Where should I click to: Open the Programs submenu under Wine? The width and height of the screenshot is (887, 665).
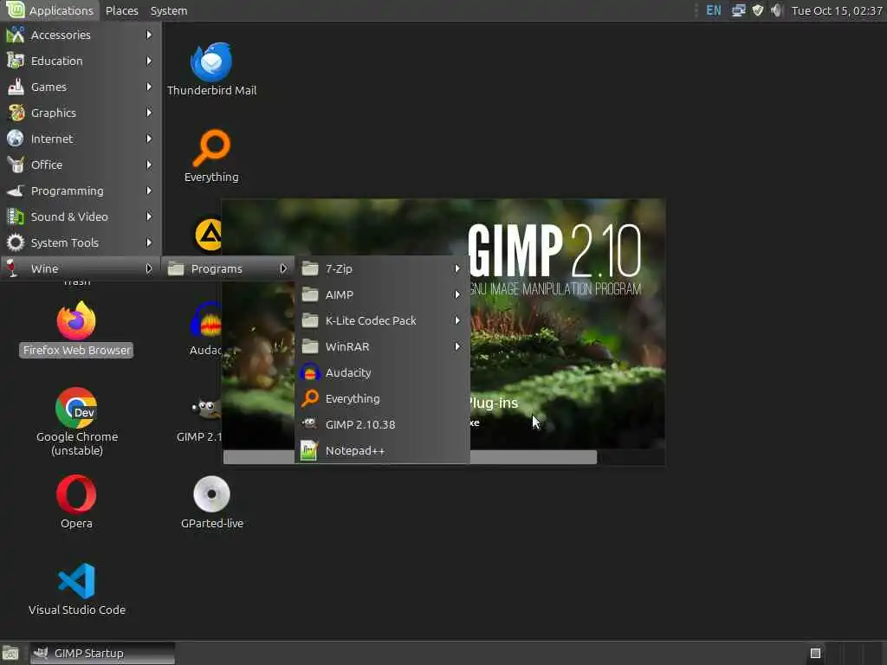click(228, 268)
